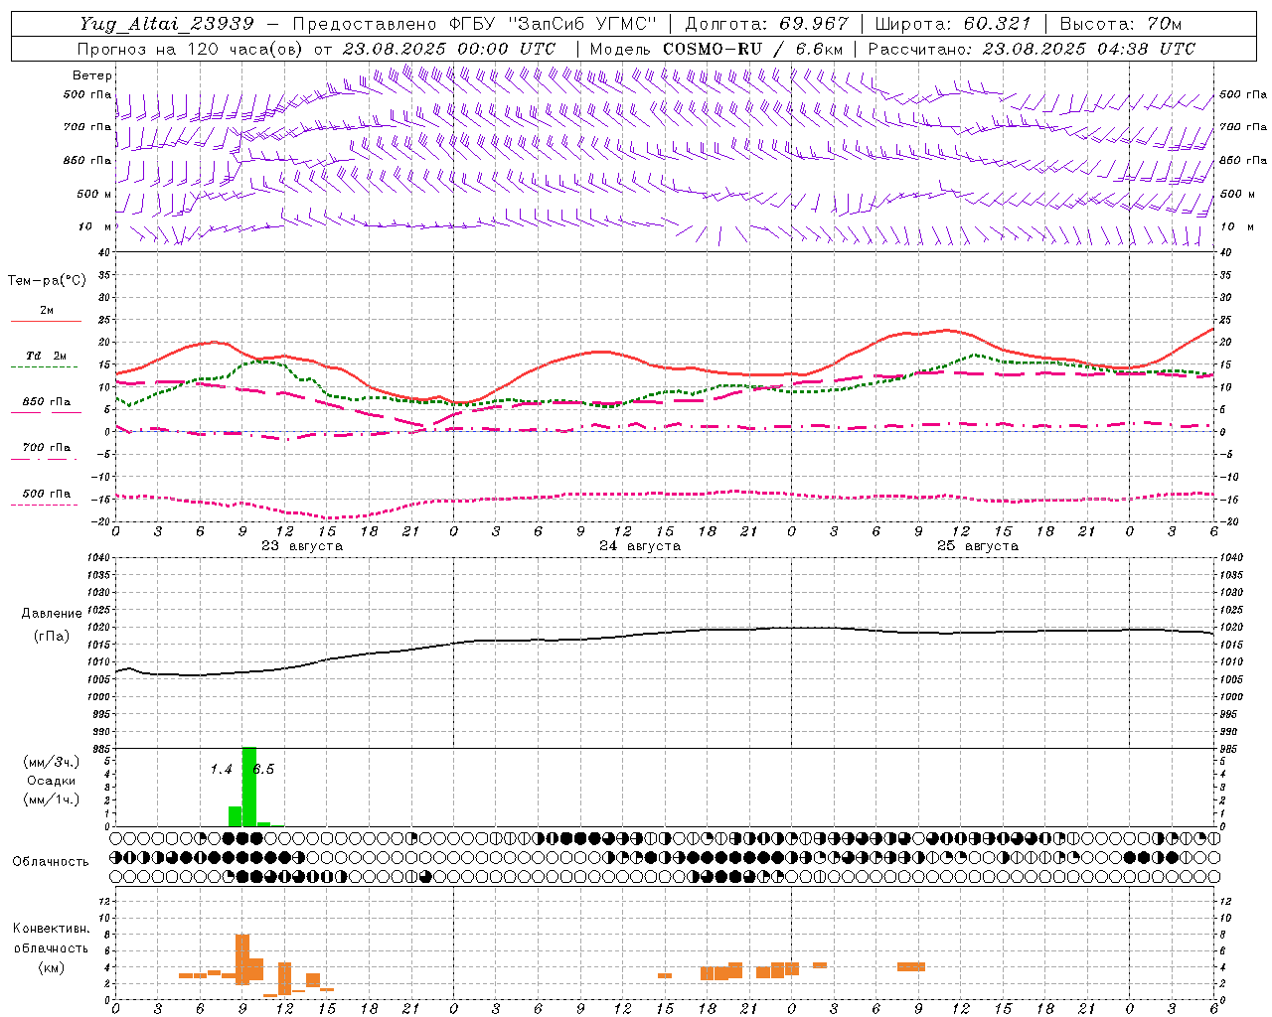1272x1017 pixels.
Task: Click the Рассчитано: 23.08.2025 04:38 UTC timestamp
Action: click(1032, 49)
